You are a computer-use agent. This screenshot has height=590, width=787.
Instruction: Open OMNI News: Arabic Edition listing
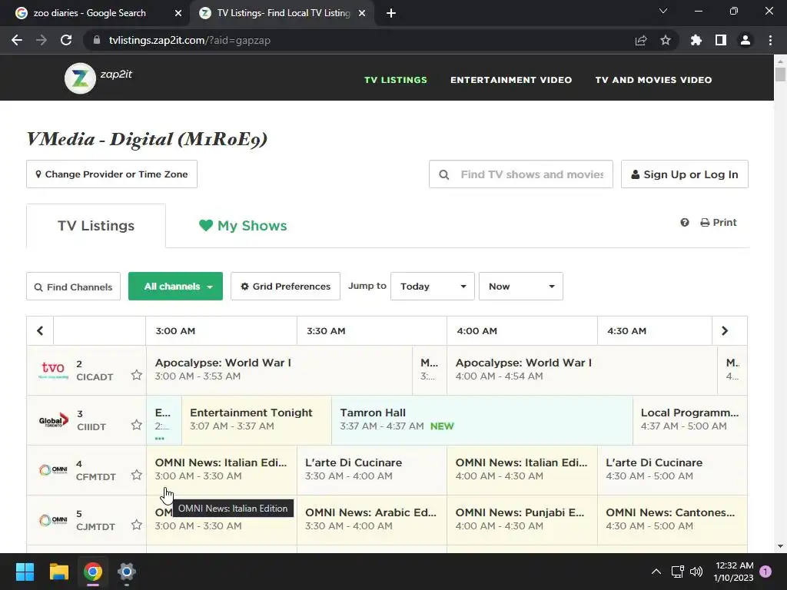point(372,520)
